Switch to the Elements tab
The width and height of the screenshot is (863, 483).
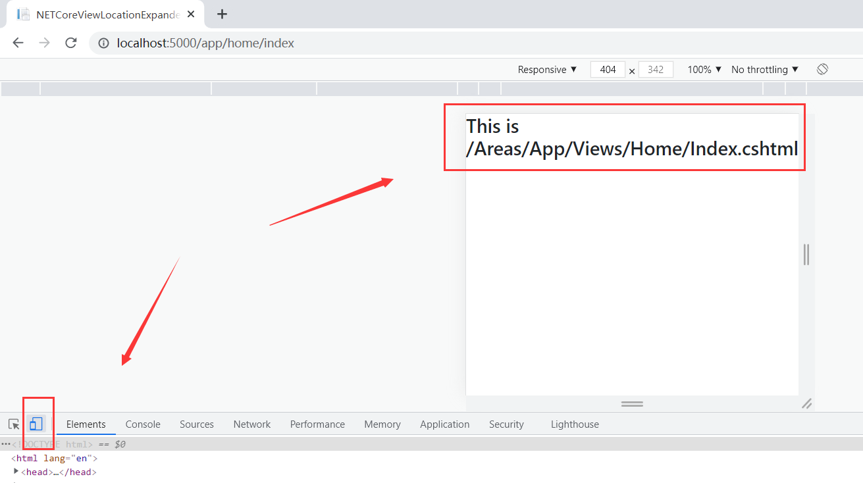click(86, 424)
